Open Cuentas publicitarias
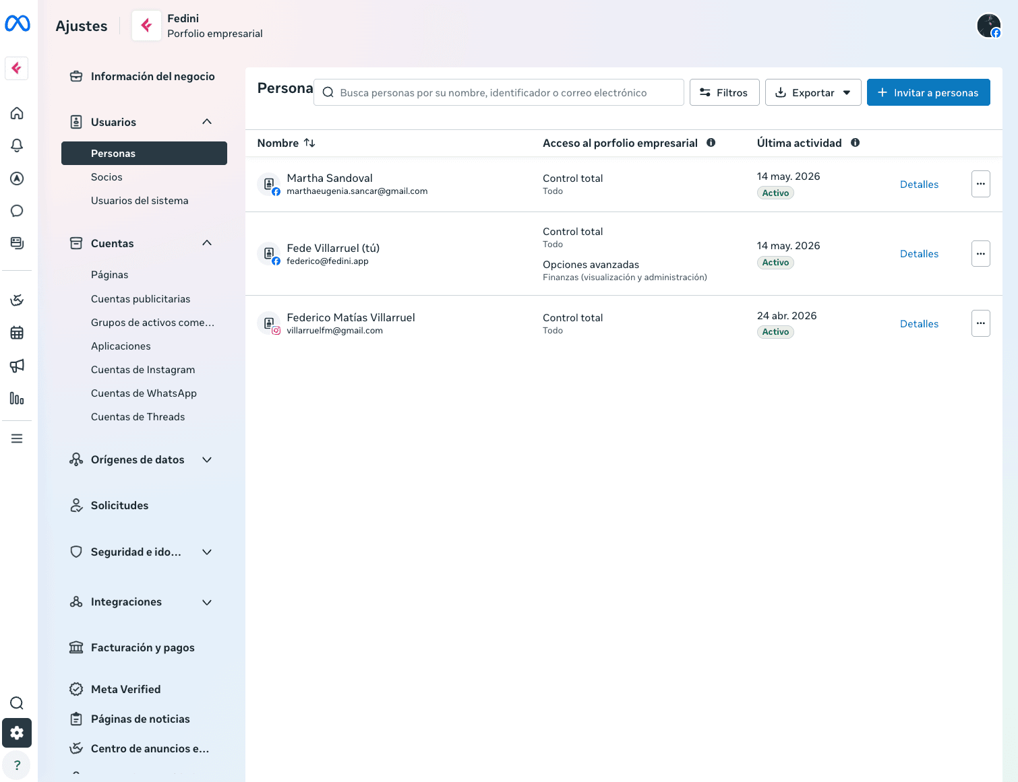Screen dimensions: 1018x782 coord(140,298)
